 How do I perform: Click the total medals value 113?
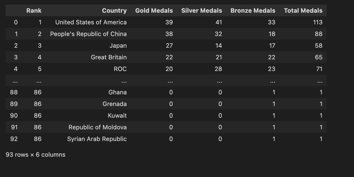(x=317, y=22)
